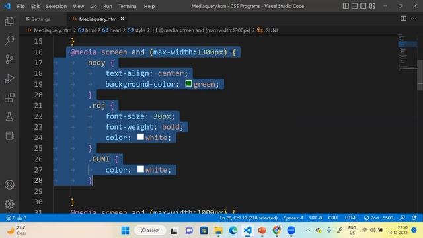The height and width of the screenshot is (238, 423).
Task: Change indentation via Spaces: 4
Action: tap(293, 218)
